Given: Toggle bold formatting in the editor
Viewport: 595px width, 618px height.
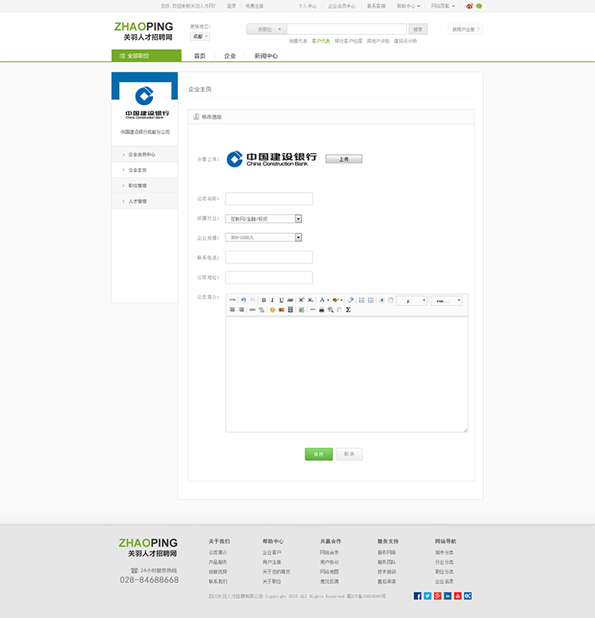Looking at the screenshot, I should point(263,300).
